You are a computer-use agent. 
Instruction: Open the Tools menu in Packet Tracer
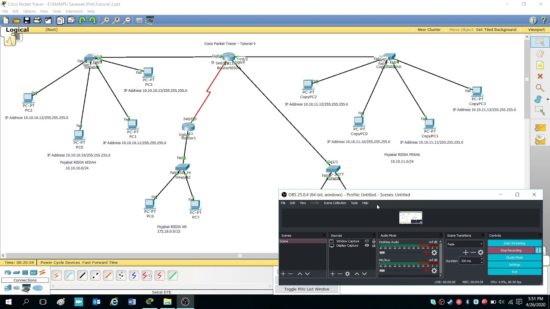pos(57,11)
